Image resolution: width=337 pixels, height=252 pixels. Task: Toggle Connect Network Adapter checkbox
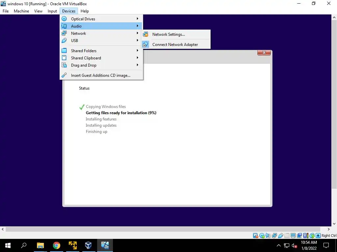coord(145,45)
